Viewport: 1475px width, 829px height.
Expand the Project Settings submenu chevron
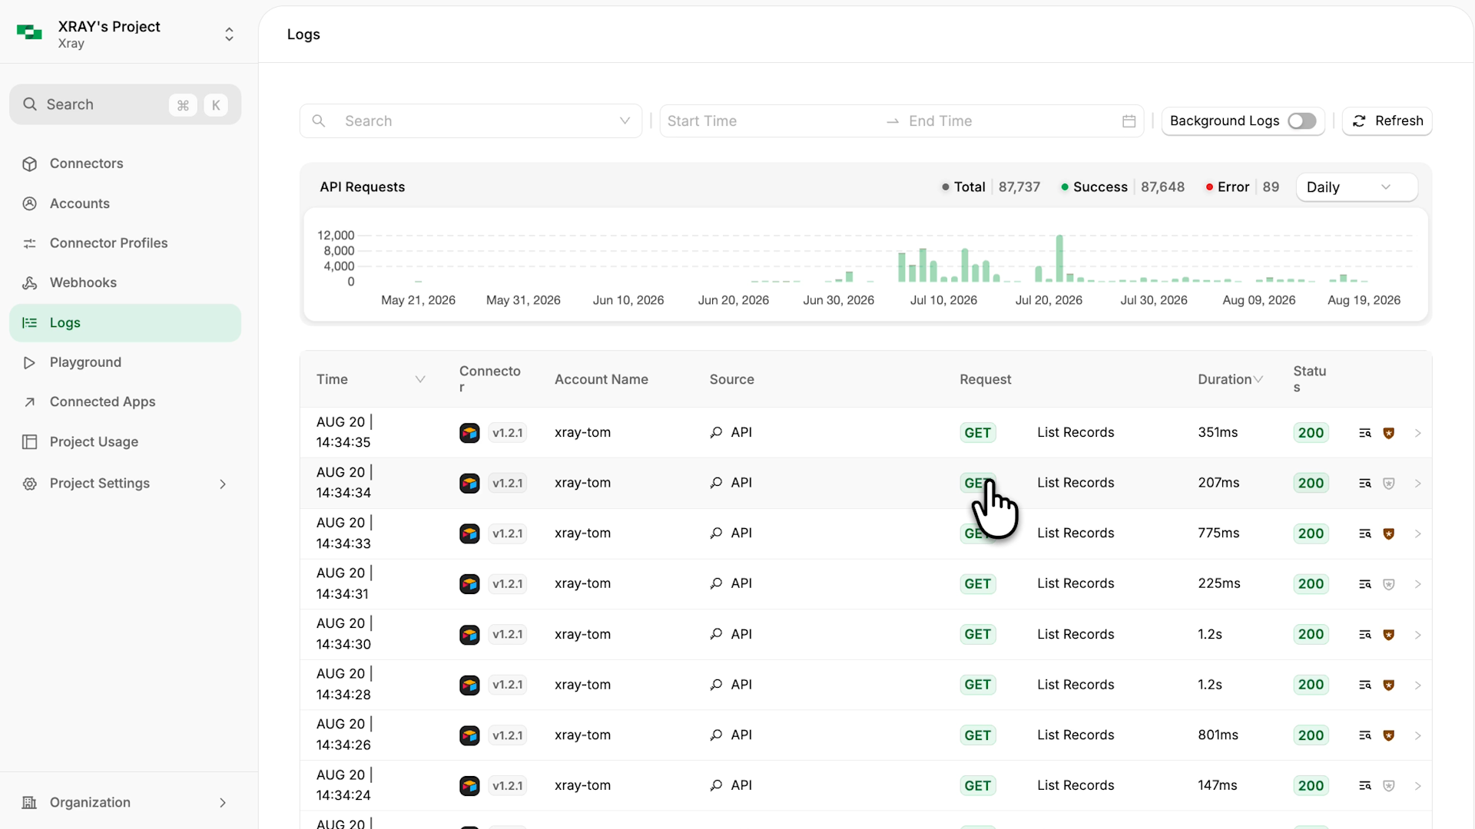click(x=223, y=484)
